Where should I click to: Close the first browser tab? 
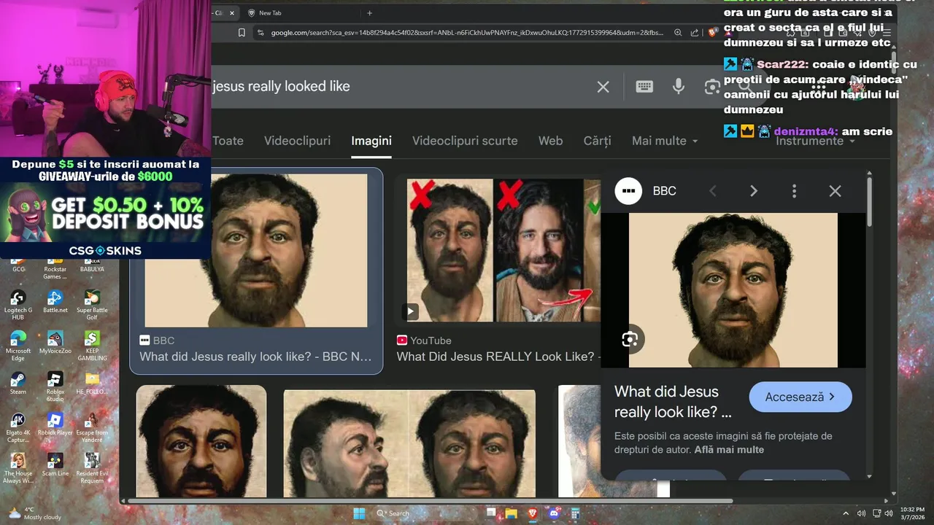pyautogui.click(x=232, y=13)
